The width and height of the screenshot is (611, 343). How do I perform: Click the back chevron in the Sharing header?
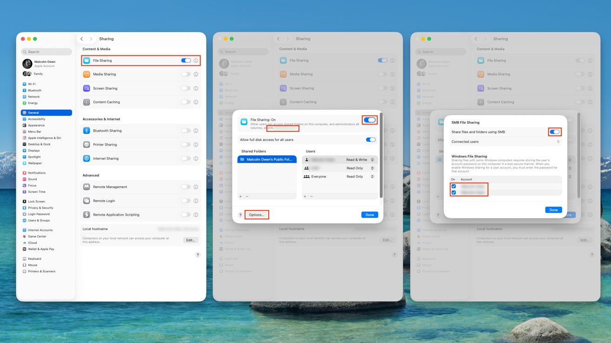click(81, 39)
